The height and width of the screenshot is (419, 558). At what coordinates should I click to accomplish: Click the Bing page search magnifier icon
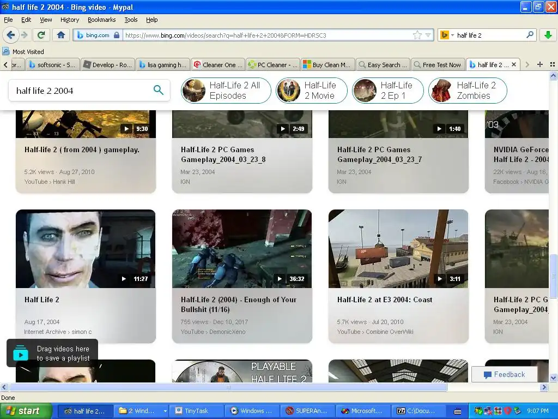point(159,90)
